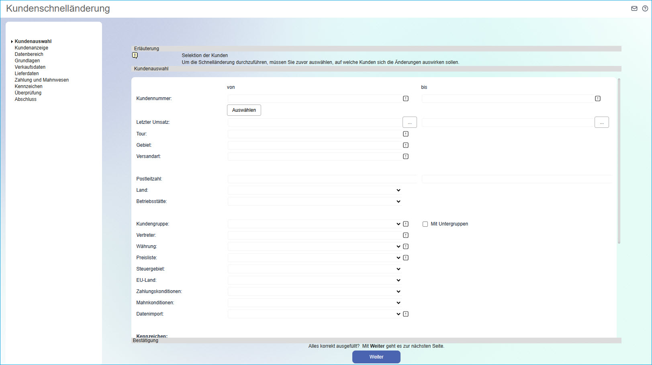
Task: Select Zahlung und Mahnwesen sidebar item
Action: click(x=42, y=80)
